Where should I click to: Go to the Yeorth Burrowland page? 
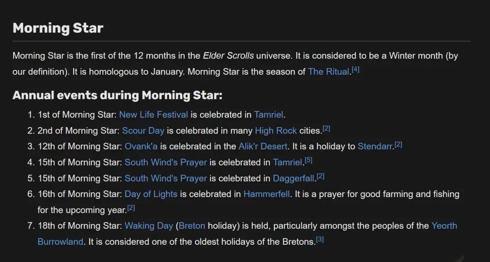[x=444, y=226]
